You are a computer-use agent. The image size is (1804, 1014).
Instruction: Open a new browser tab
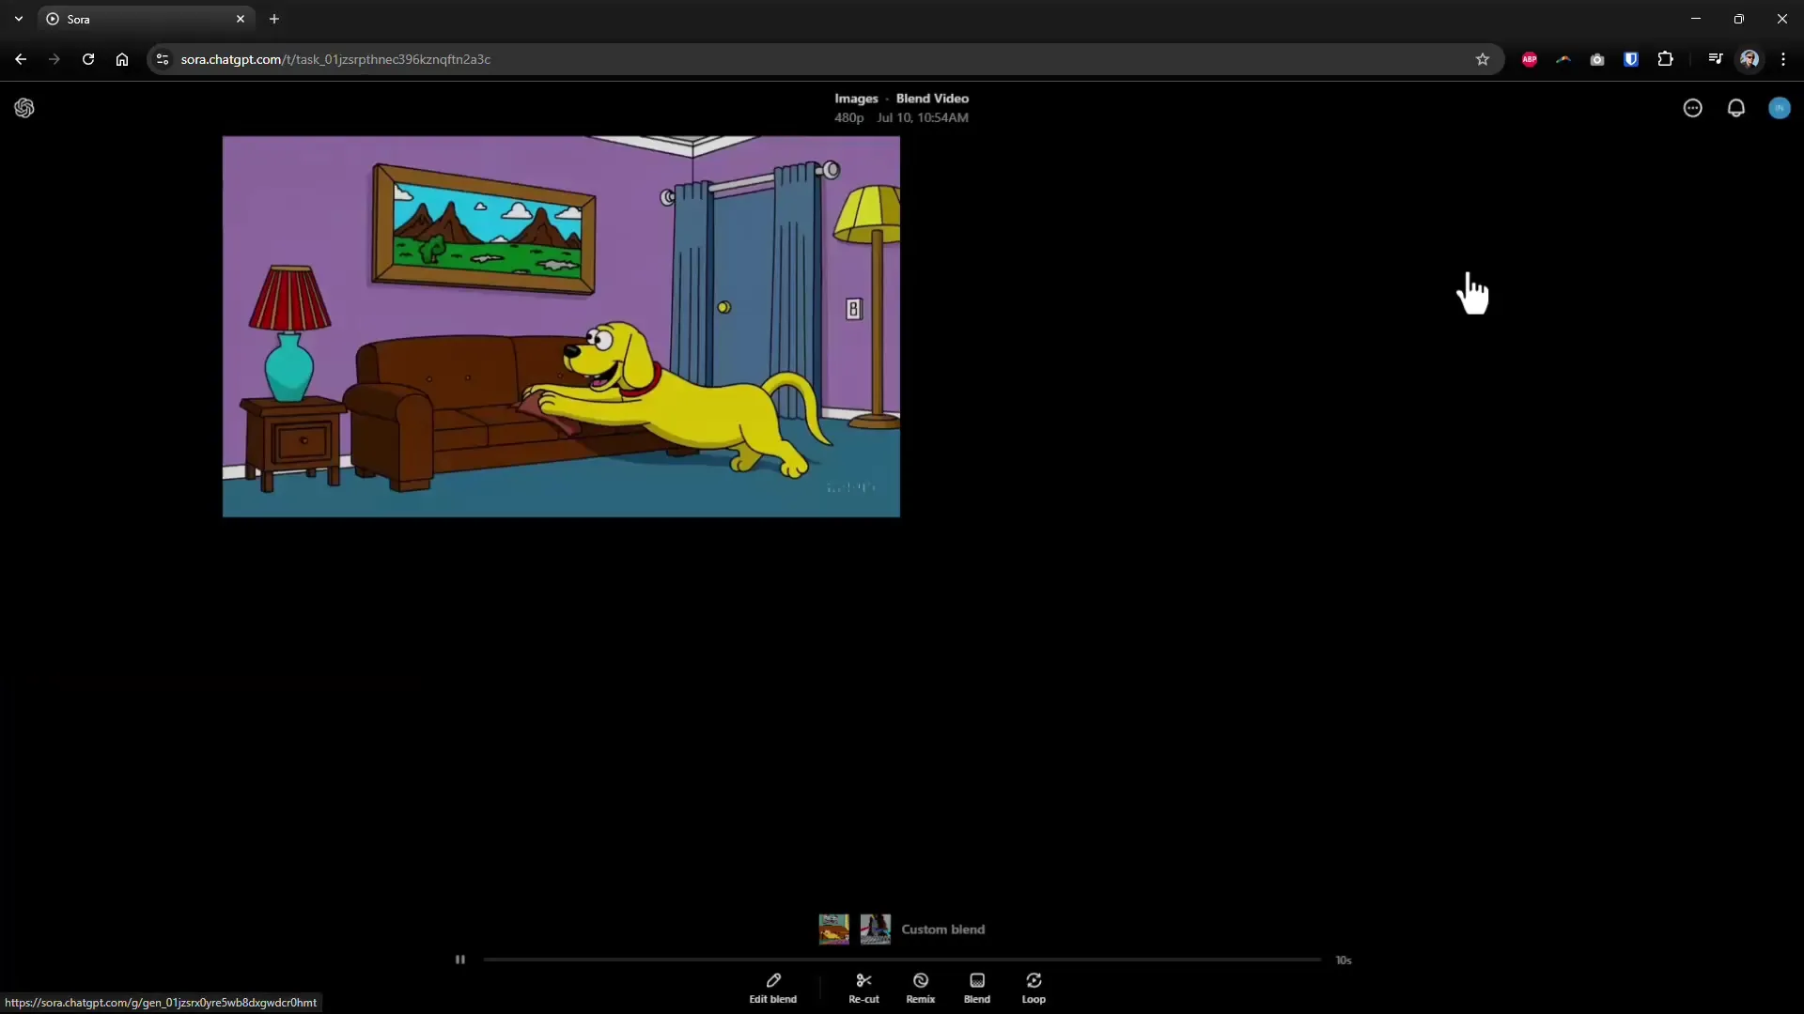pyautogui.click(x=274, y=19)
